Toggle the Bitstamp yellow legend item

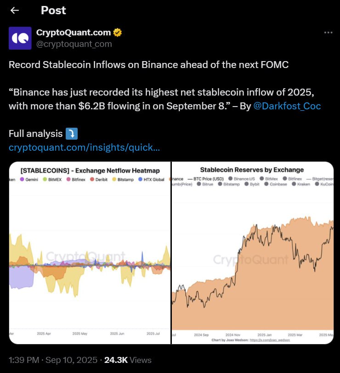click(123, 179)
